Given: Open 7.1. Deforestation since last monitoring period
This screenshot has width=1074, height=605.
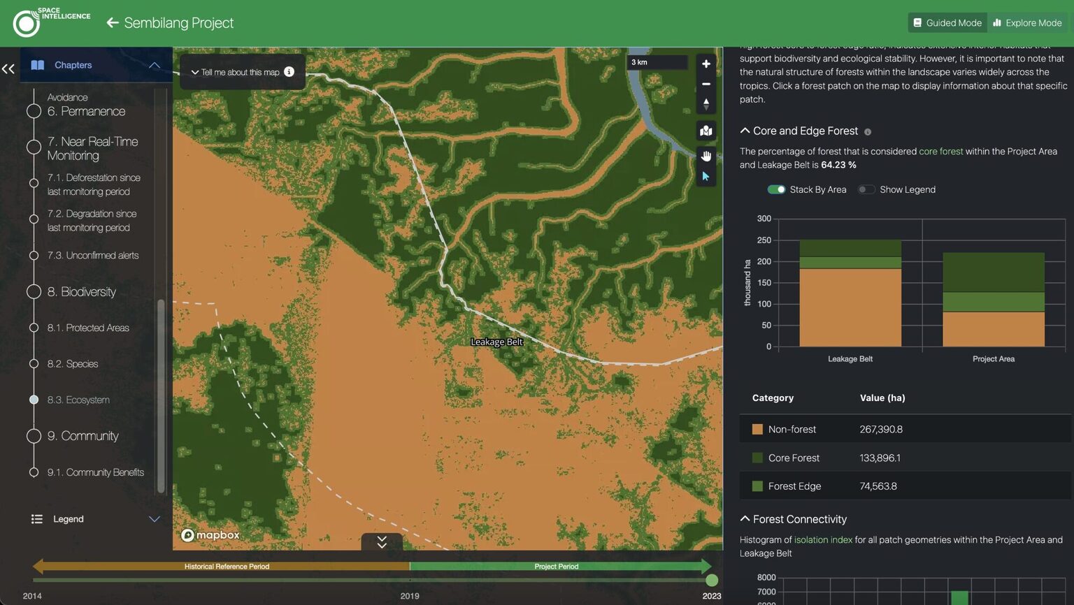Looking at the screenshot, I should [94, 184].
